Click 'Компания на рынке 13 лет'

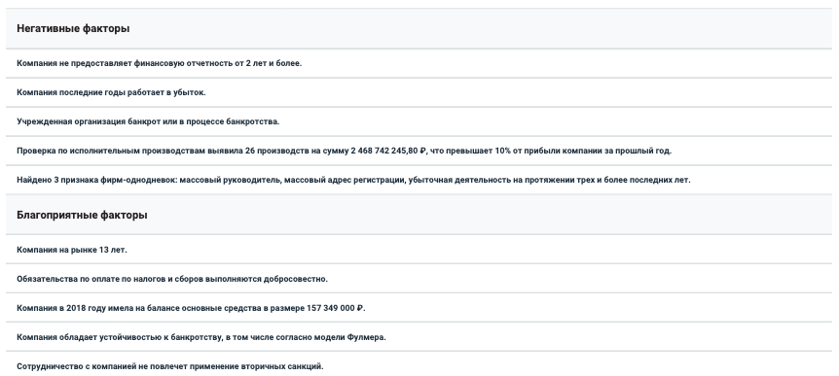tap(72, 250)
